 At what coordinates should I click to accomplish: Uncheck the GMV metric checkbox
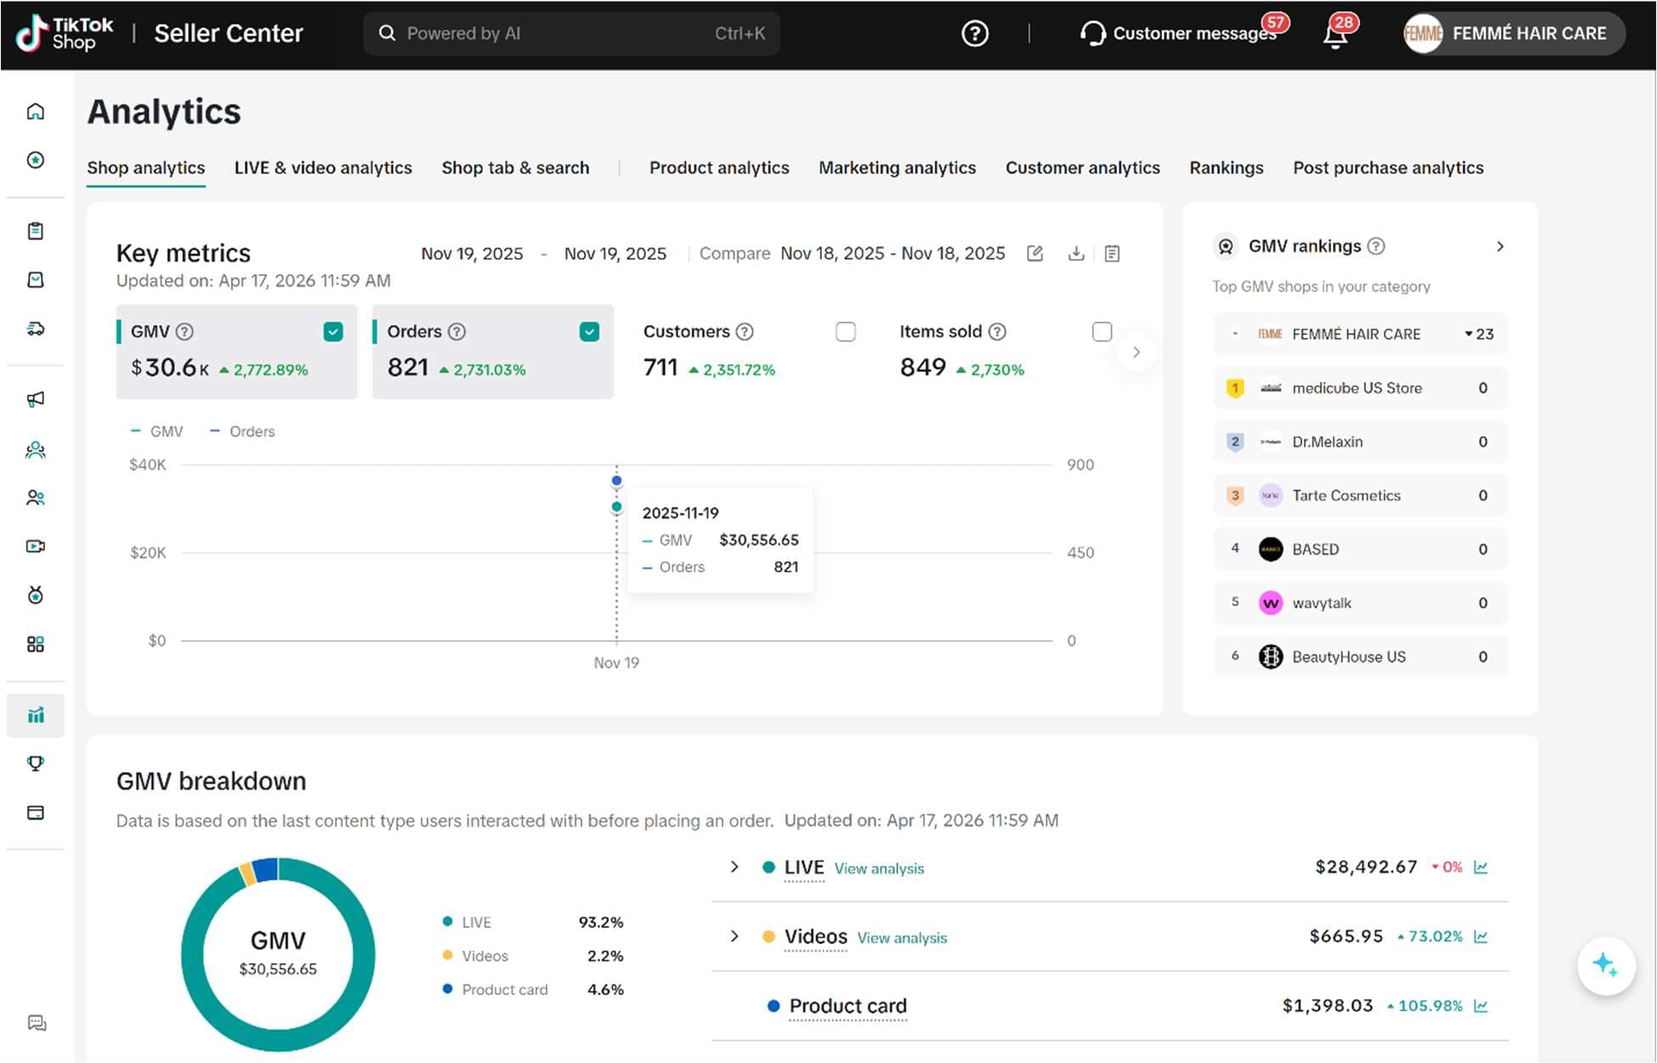click(x=334, y=332)
